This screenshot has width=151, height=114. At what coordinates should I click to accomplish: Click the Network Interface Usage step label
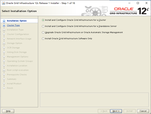click(x=19, y=39)
